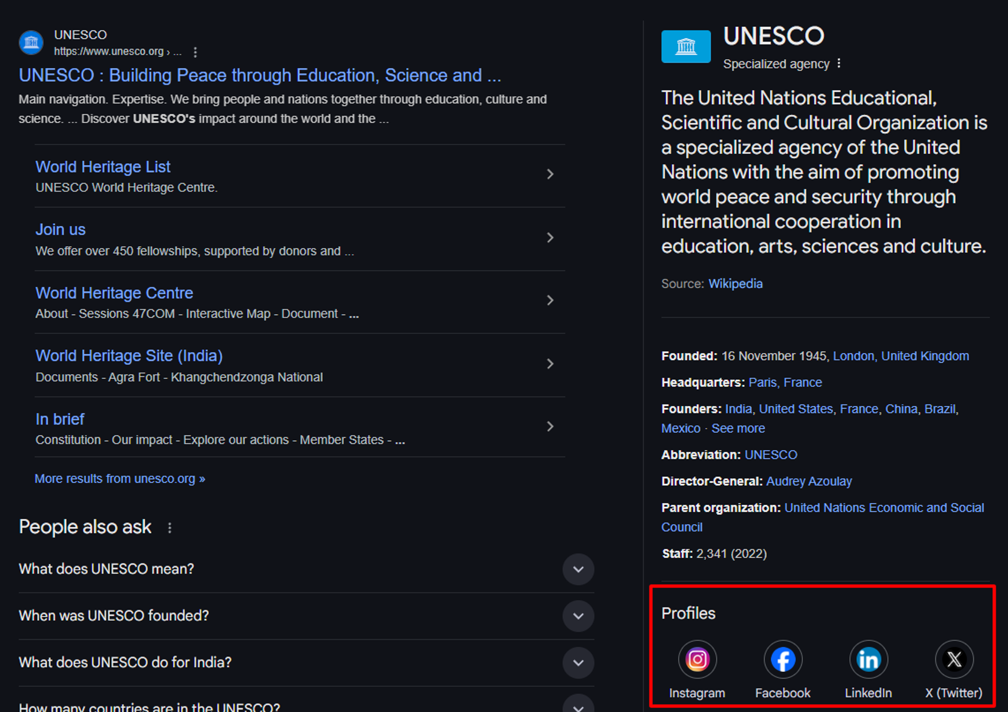Expand 'How many countries are in the UNESCO?' question
Screen dimensions: 1008x712
point(578,704)
